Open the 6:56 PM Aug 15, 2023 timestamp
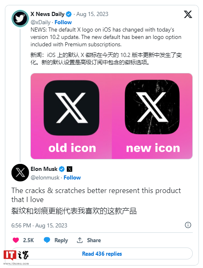203x268 pixels. pos(39,225)
